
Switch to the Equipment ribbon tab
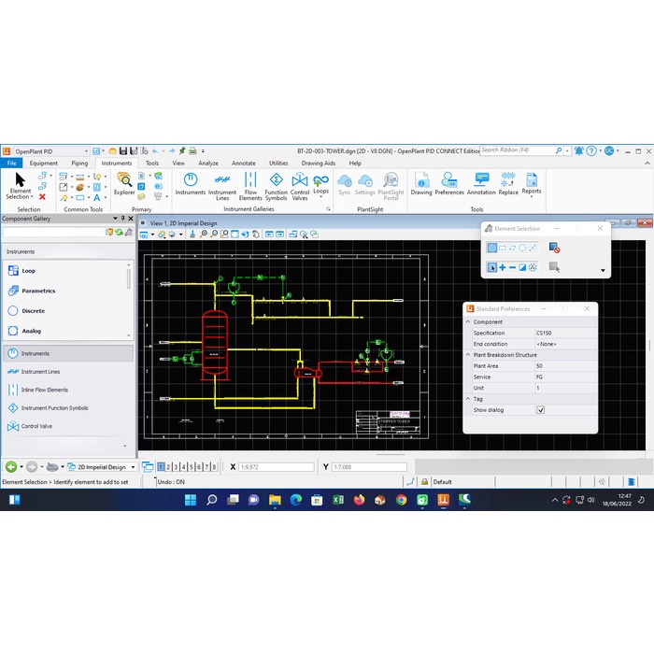pos(43,163)
